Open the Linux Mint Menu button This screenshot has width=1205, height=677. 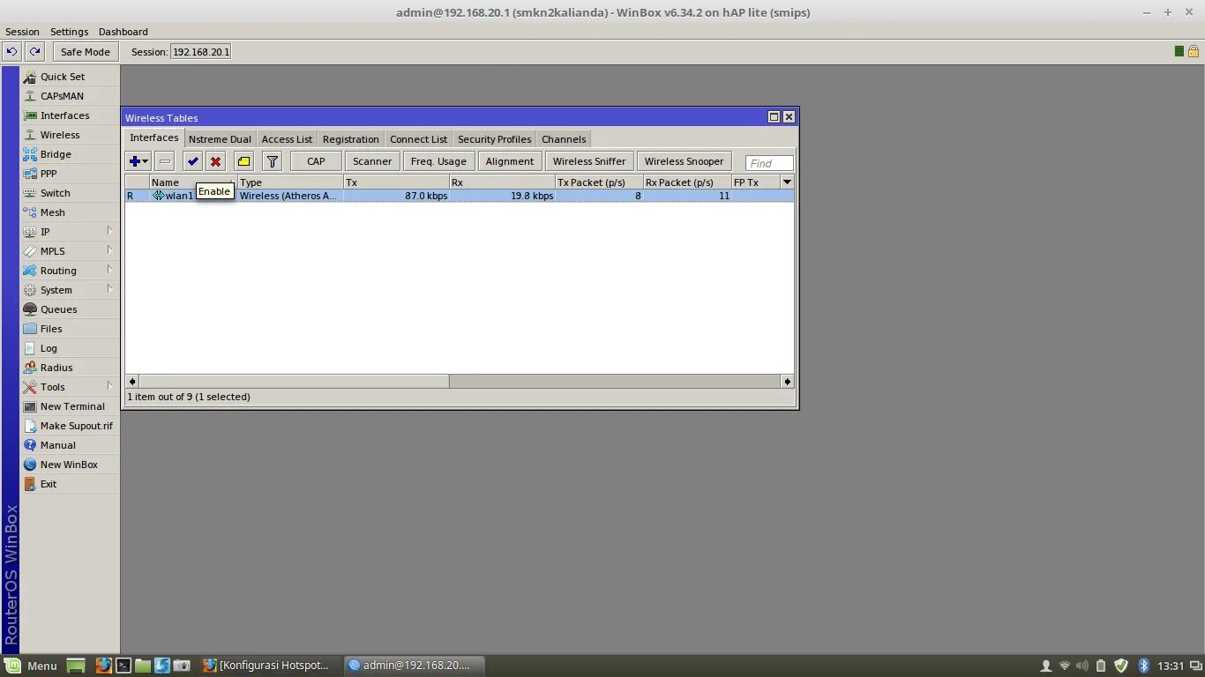coord(32,666)
